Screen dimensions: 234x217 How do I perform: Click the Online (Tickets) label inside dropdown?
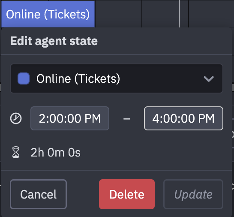click(78, 78)
